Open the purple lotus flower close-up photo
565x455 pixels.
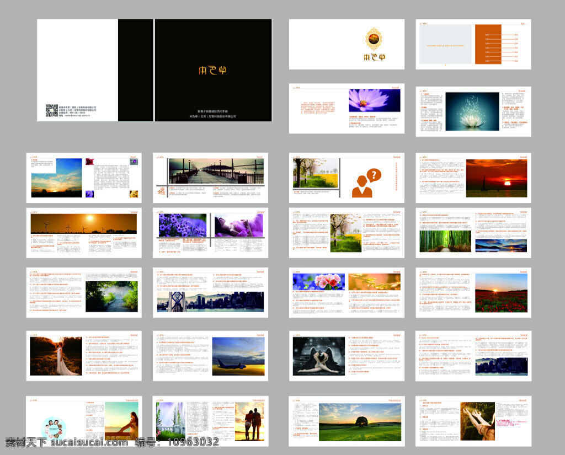[375, 100]
